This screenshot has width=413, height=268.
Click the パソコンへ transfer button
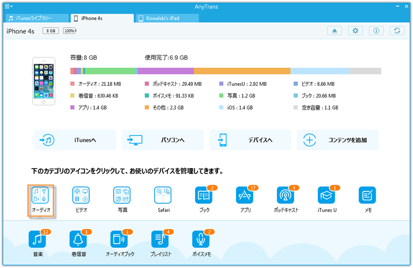162,140
